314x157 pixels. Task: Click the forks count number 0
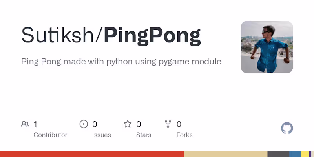[179, 124]
